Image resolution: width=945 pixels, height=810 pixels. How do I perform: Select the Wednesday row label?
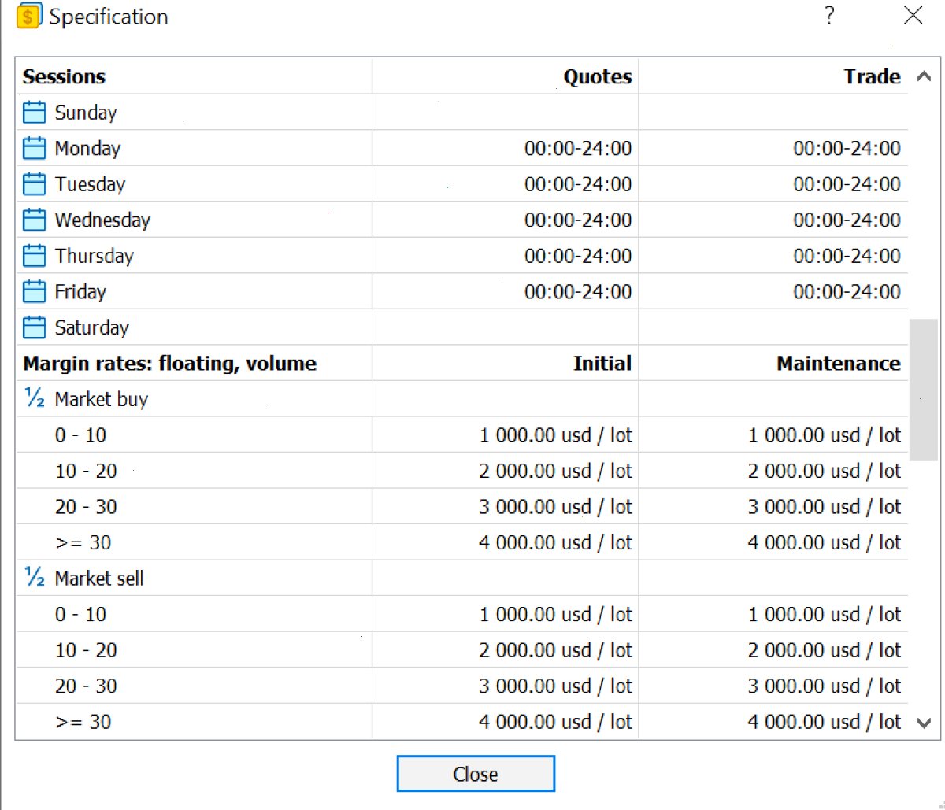pos(102,220)
